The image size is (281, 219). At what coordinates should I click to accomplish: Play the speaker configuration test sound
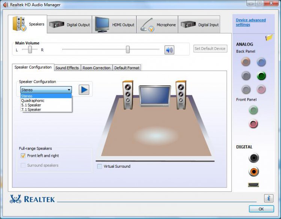pyautogui.click(x=84, y=89)
